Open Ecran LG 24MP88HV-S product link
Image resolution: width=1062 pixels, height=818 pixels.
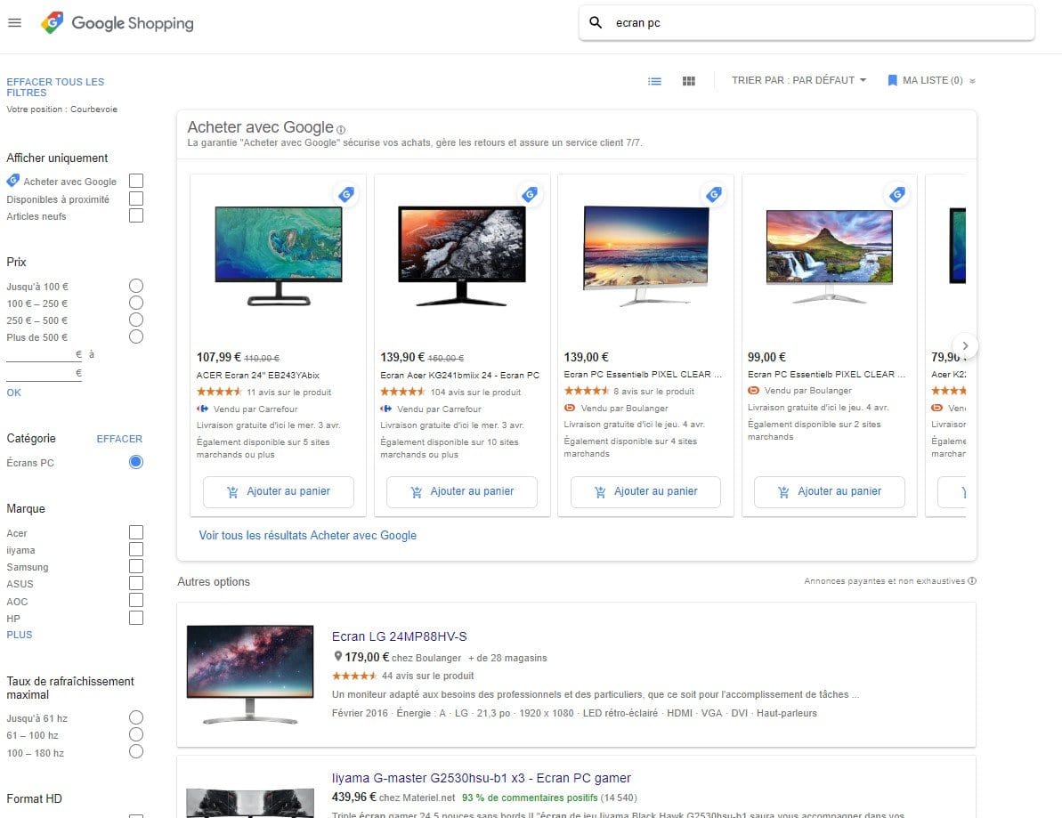399,636
